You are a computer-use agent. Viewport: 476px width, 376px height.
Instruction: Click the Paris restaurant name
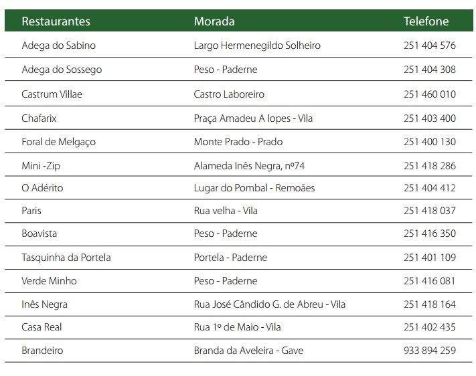point(31,211)
